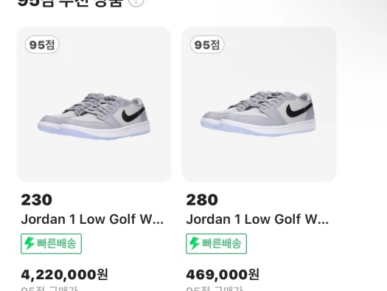Click the 469,000원 price
The width and height of the screenshot is (387, 291).
[223, 275]
